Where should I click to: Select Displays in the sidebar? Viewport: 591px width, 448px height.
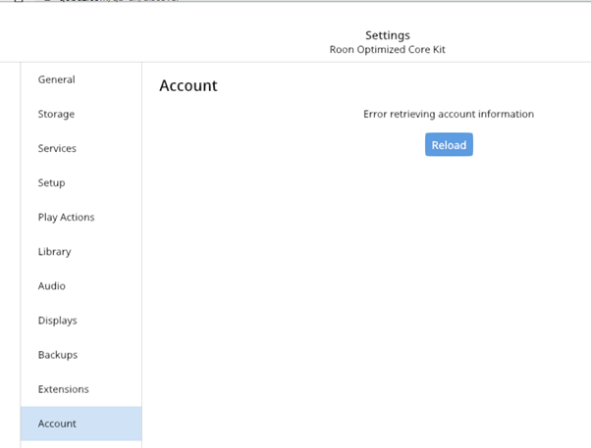[x=81, y=321]
